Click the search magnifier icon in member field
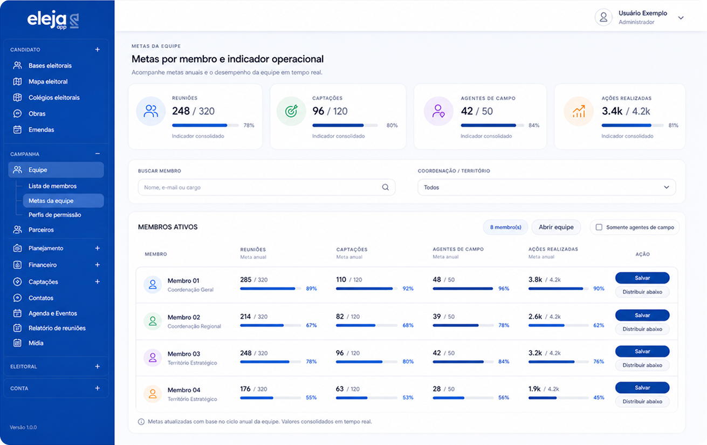707x445 pixels. click(386, 187)
